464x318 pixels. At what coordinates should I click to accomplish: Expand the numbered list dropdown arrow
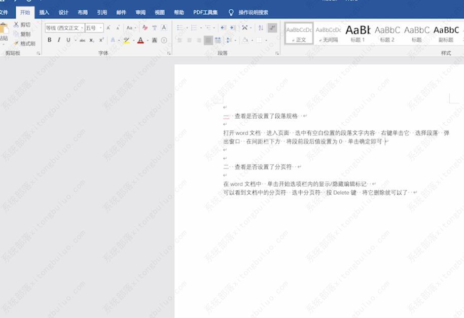(x=201, y=28)
